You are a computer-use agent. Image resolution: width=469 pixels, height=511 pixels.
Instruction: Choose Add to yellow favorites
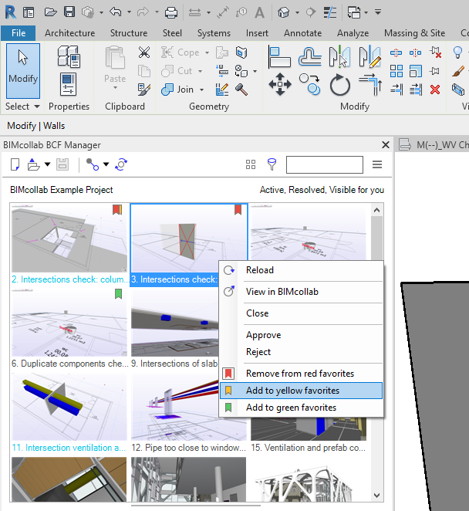pos(302,391)
